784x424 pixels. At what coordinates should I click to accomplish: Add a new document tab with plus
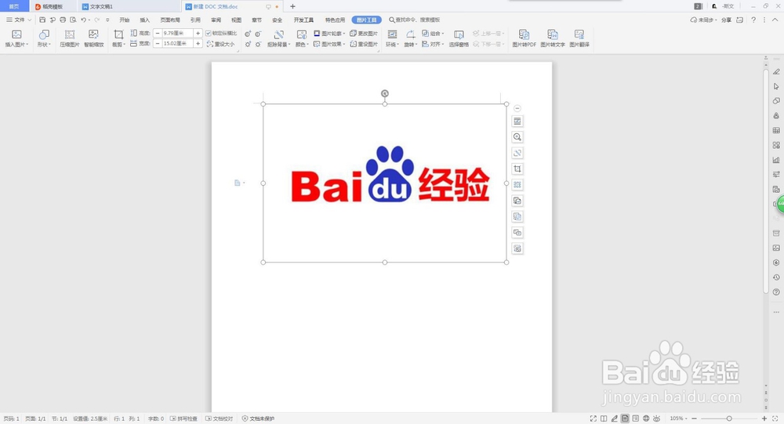[x=292, y=6]
